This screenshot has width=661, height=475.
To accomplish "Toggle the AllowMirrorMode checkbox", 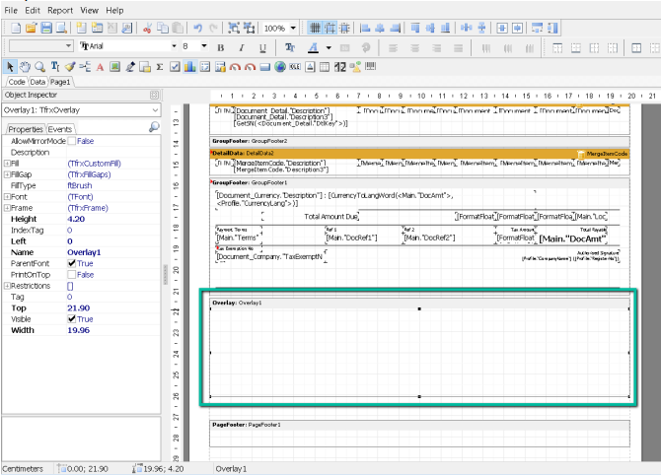I will [x=70, y=142].
